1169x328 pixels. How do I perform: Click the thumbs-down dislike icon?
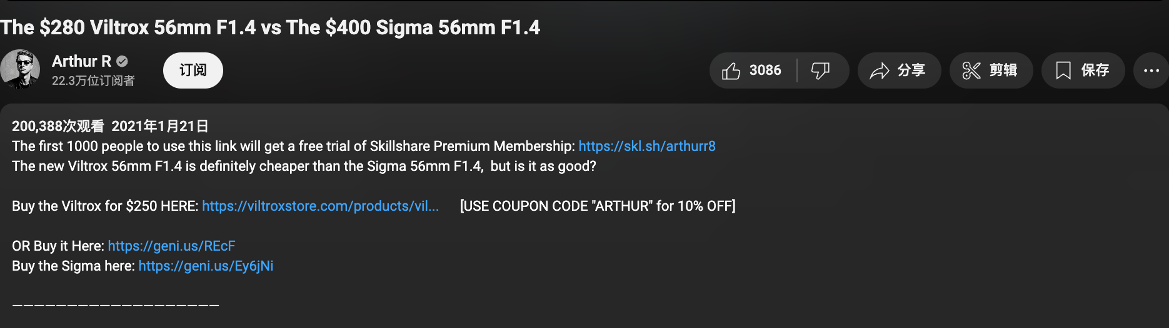tap(820, 70)
